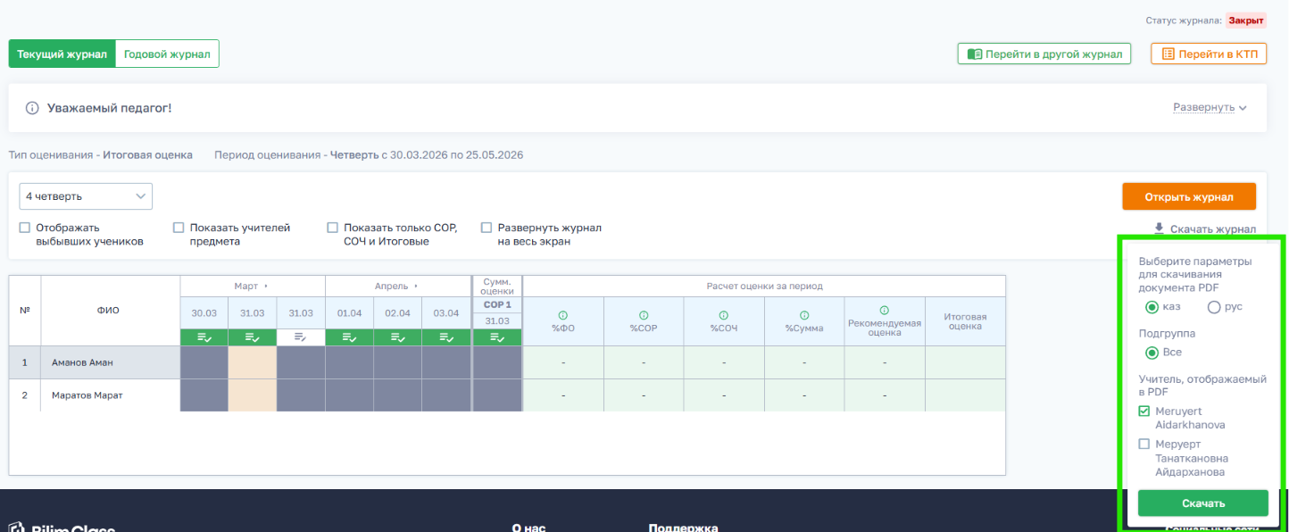Click the lesson icon under 30.03 column
The image size is (1289, 532).
204,337
